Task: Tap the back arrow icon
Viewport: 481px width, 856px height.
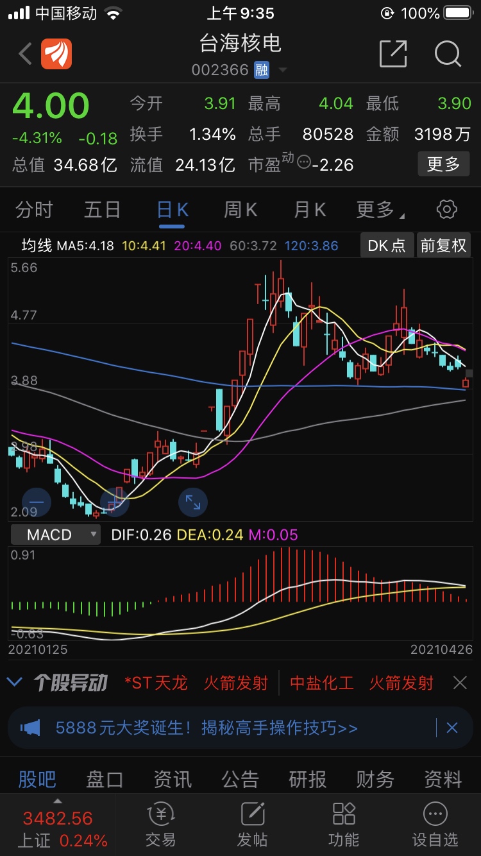Action: click(x=26, y=54)
